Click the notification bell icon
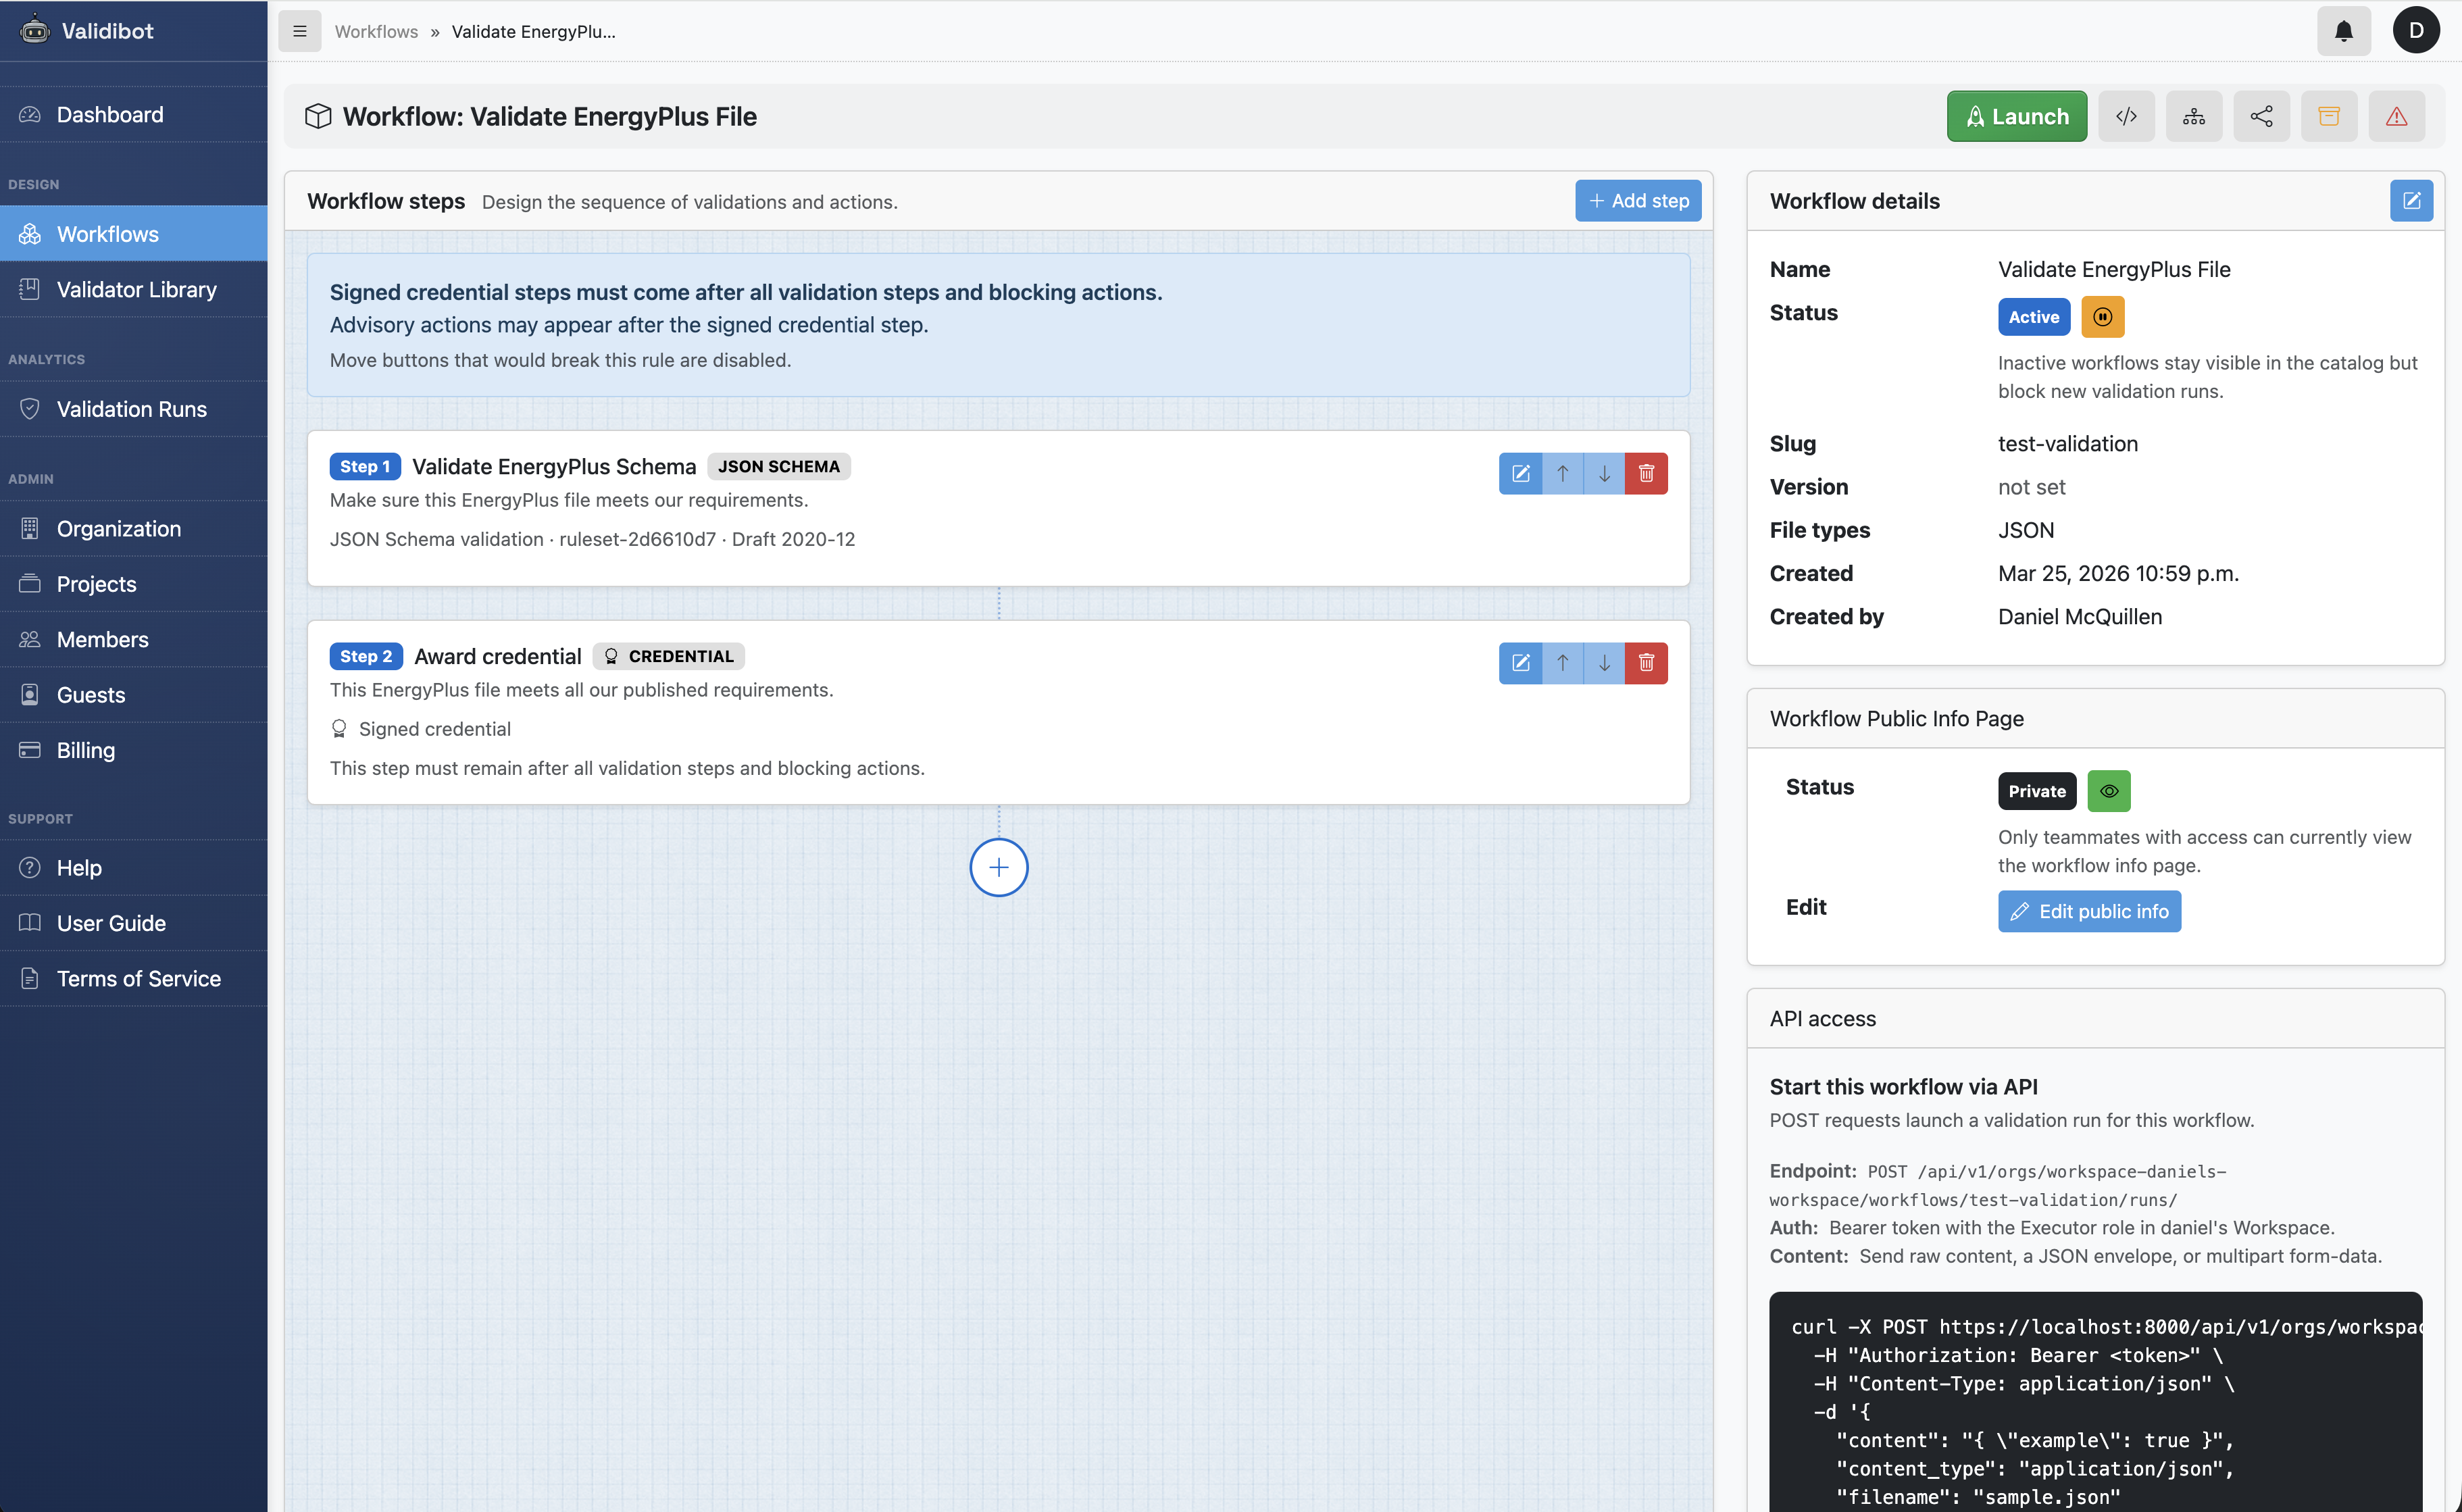This screenshot has width=2462, height=1512. pos(2343,30)
